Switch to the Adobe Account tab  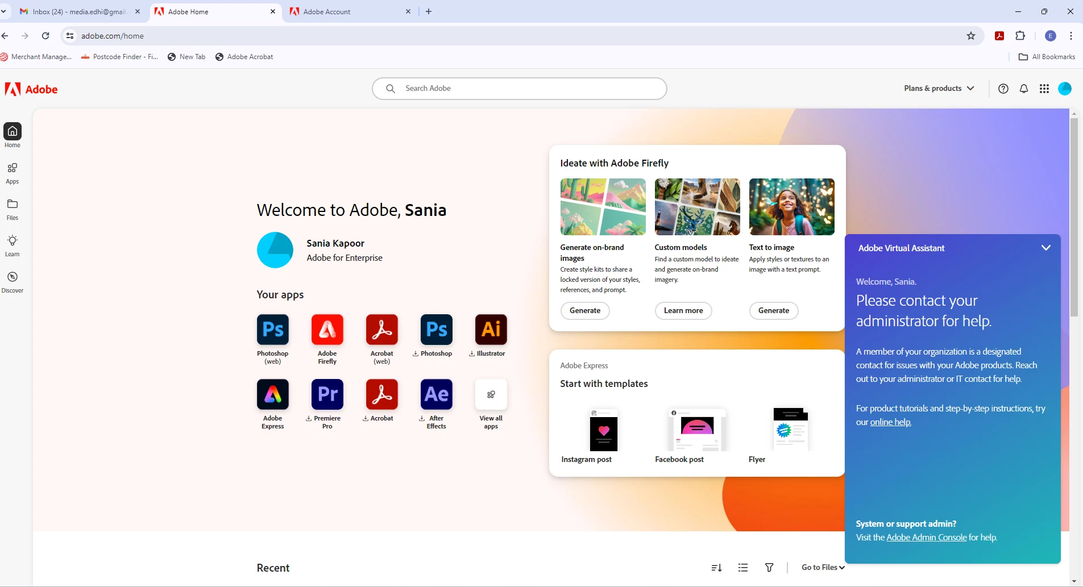tap(351, 11)
